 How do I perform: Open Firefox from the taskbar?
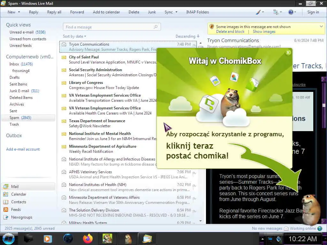coord(88,239)
